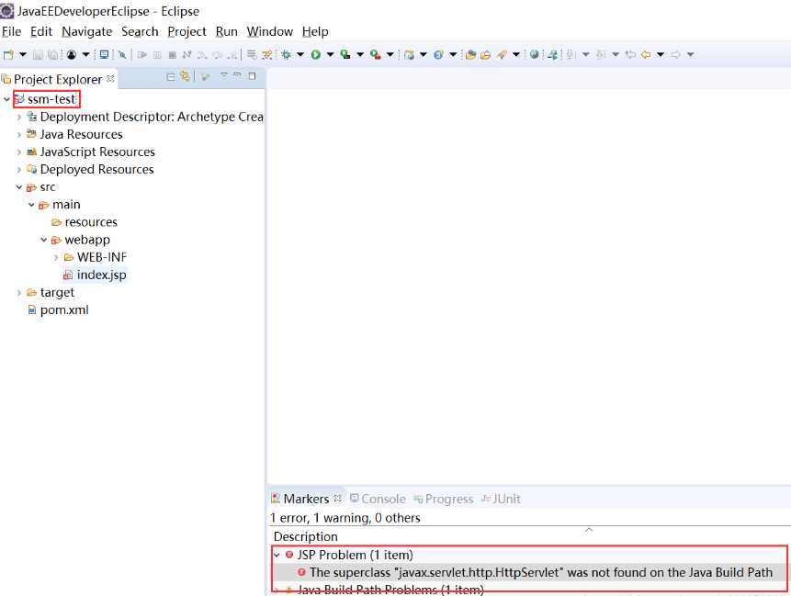
Task: Minimize the Project Explorer panel
Action: coord(237,75)
